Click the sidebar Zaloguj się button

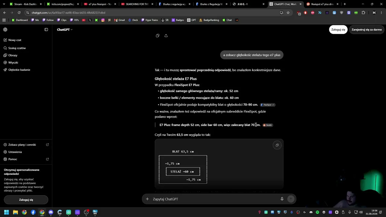[x=26, y=200]
